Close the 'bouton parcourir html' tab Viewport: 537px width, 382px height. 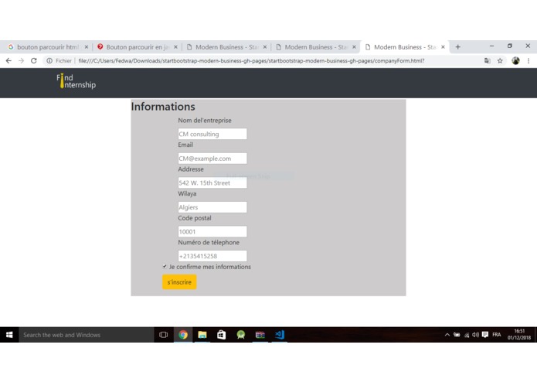click(87, 47)
